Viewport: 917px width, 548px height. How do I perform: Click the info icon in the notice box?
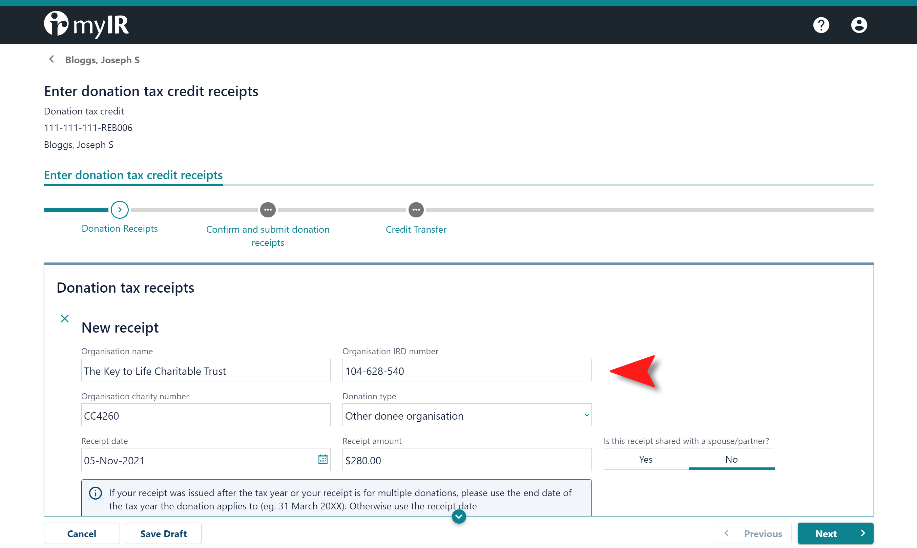click(96, 493)
